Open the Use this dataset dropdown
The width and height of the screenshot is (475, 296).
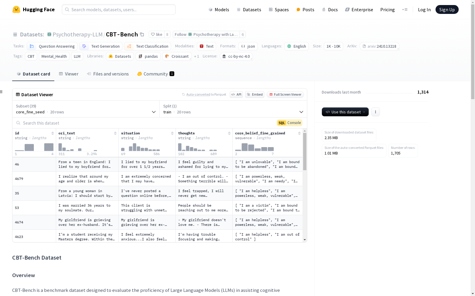pyautogui.click(x=345, y=112)
